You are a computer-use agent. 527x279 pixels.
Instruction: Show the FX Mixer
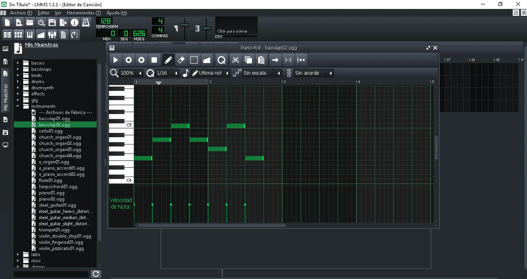(x=52, y=35)
